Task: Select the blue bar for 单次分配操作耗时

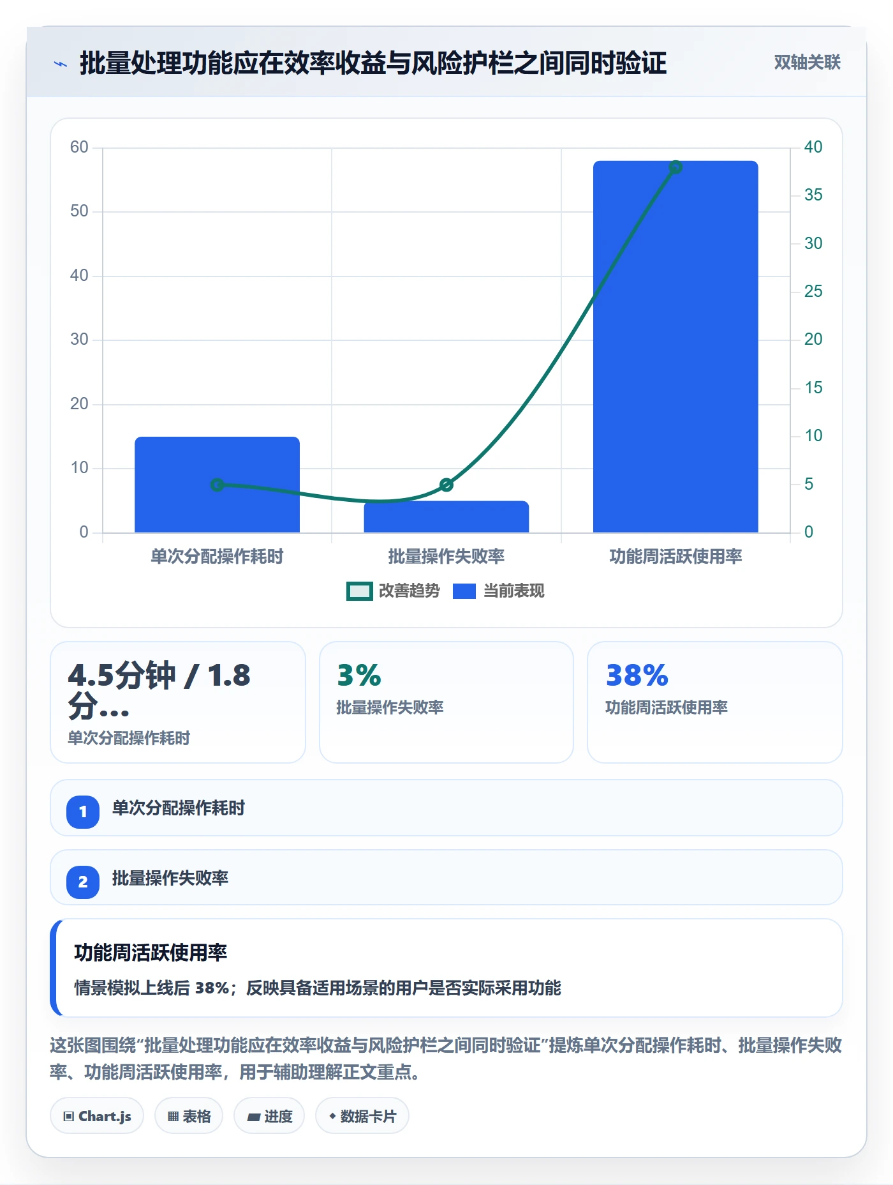Action: [217, 485]
